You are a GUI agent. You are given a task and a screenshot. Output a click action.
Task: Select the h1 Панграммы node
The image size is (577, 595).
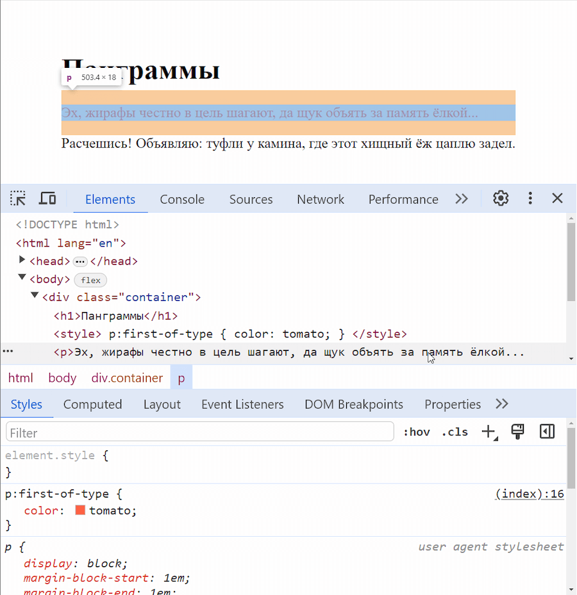[115, 316]
